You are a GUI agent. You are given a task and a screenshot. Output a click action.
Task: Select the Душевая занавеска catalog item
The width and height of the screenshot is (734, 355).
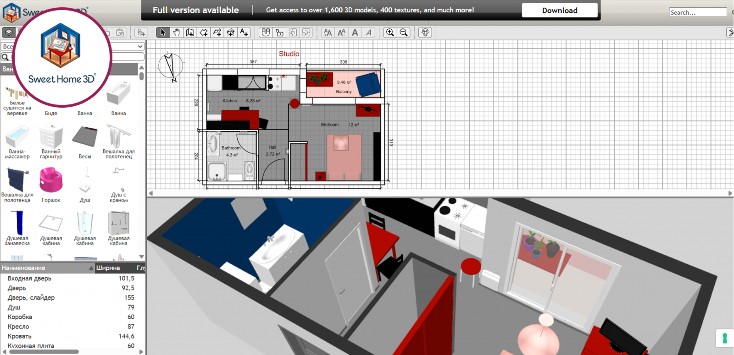click(x=17, y=228)
